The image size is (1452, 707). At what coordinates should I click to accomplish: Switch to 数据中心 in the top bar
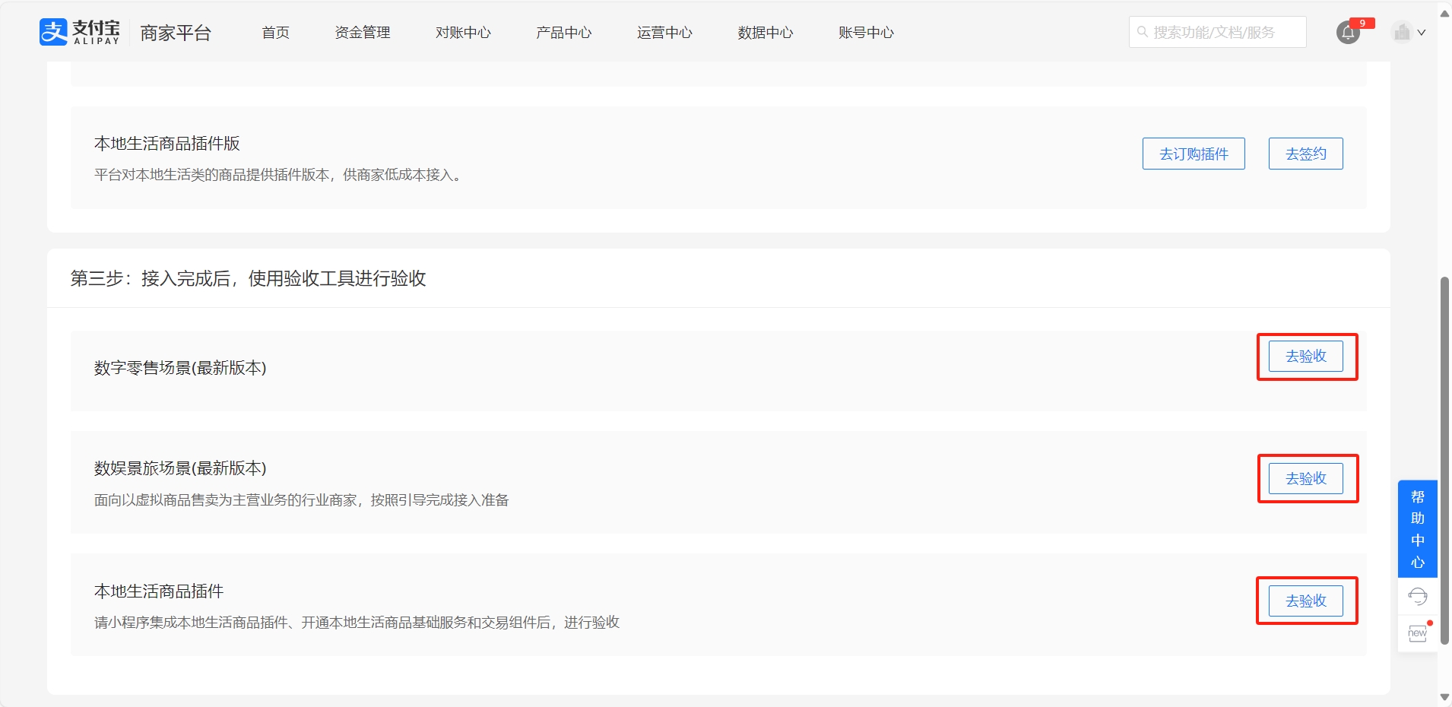point(765,33)
